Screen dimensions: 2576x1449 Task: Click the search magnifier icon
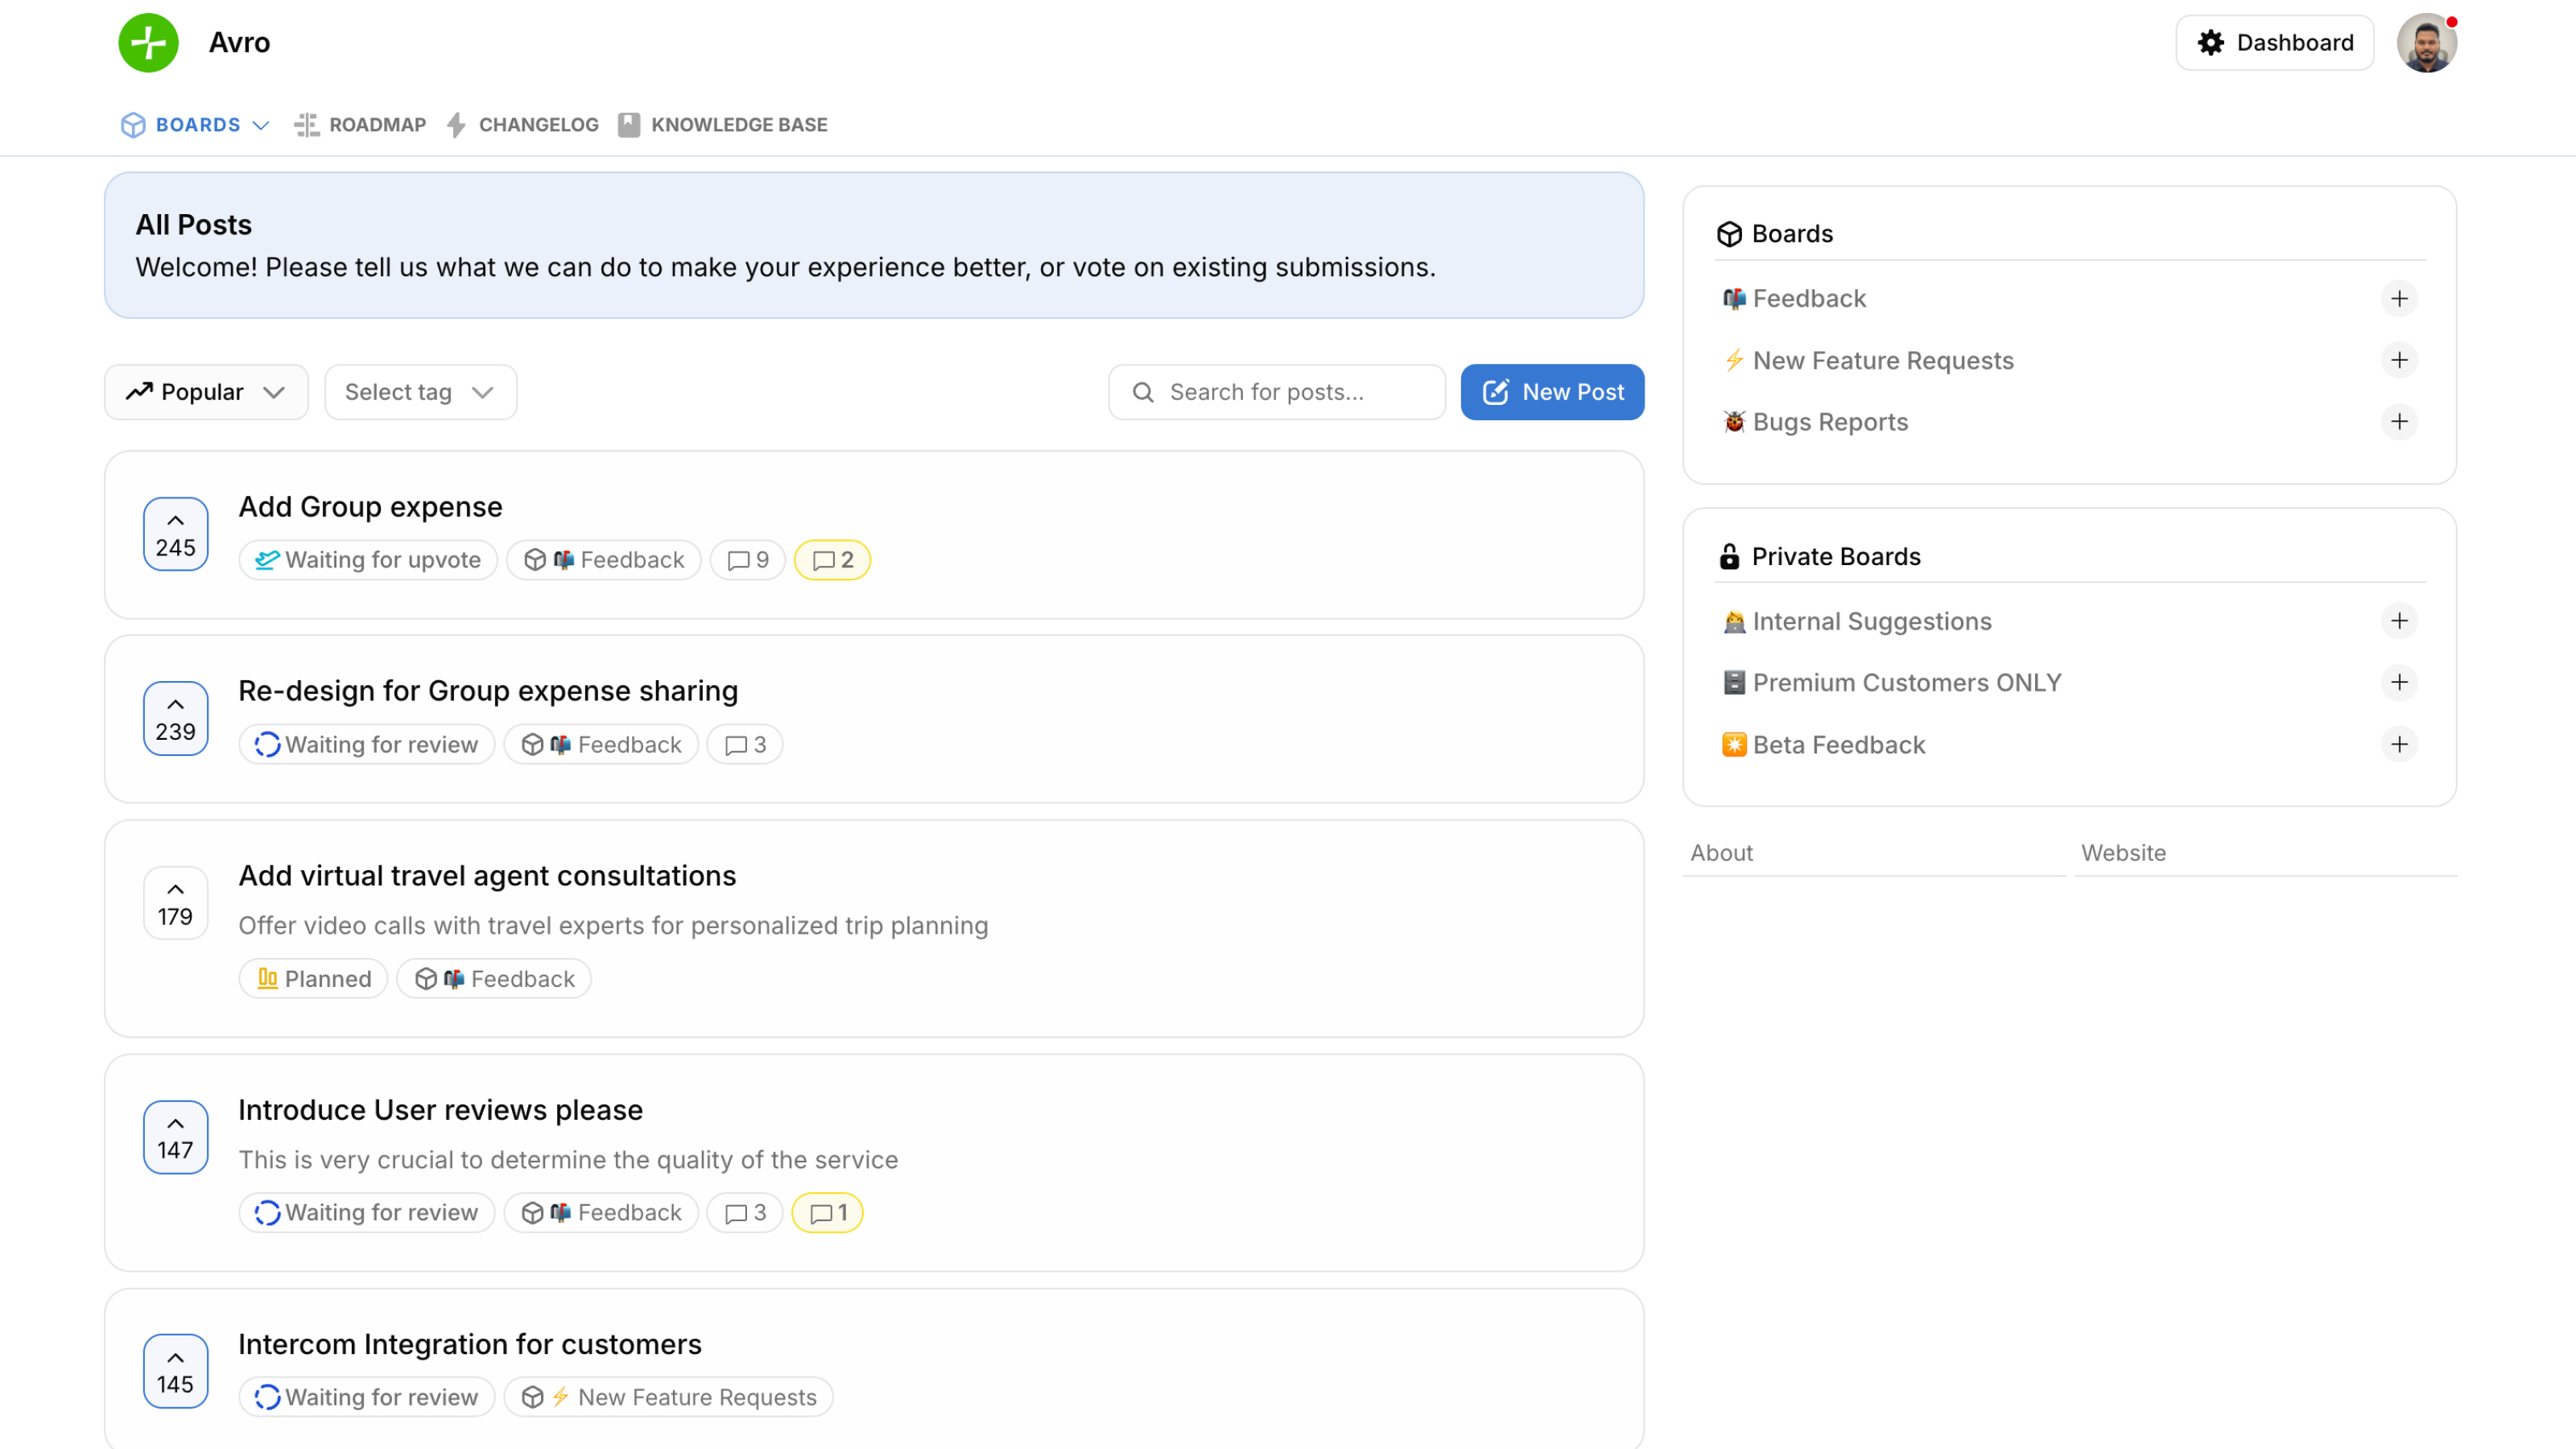point(1143,391)
